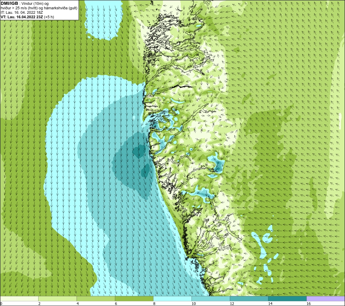Image resolution: width=345 pixels, height=306 pixels.
Task: Click the 'IT: Lau. 16. 04. 2022 18Z' line
Action: tap(22, 12)
